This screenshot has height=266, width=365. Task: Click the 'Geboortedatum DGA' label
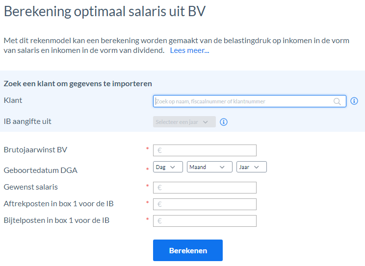coord(41,170)
